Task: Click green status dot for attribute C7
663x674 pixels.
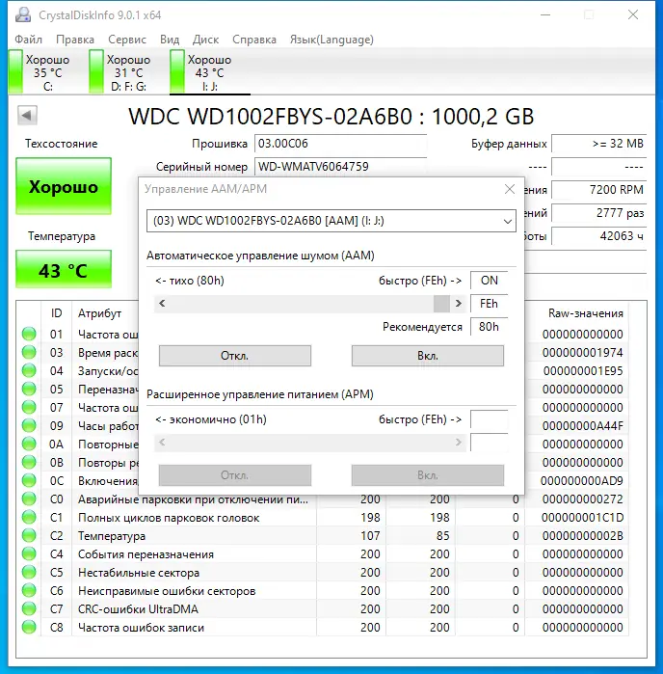Action: coord(29,609)
